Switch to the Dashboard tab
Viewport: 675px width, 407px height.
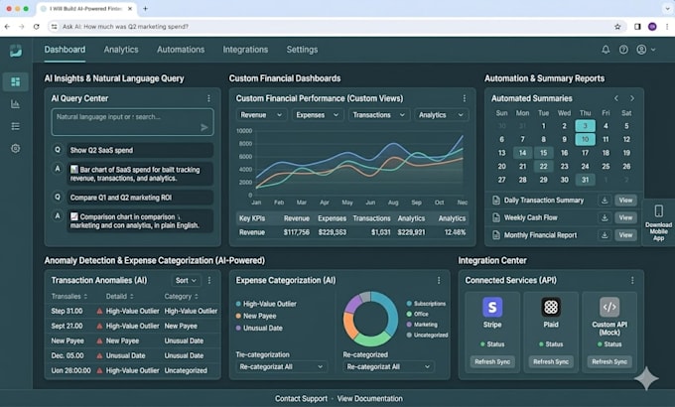[65, 50]
